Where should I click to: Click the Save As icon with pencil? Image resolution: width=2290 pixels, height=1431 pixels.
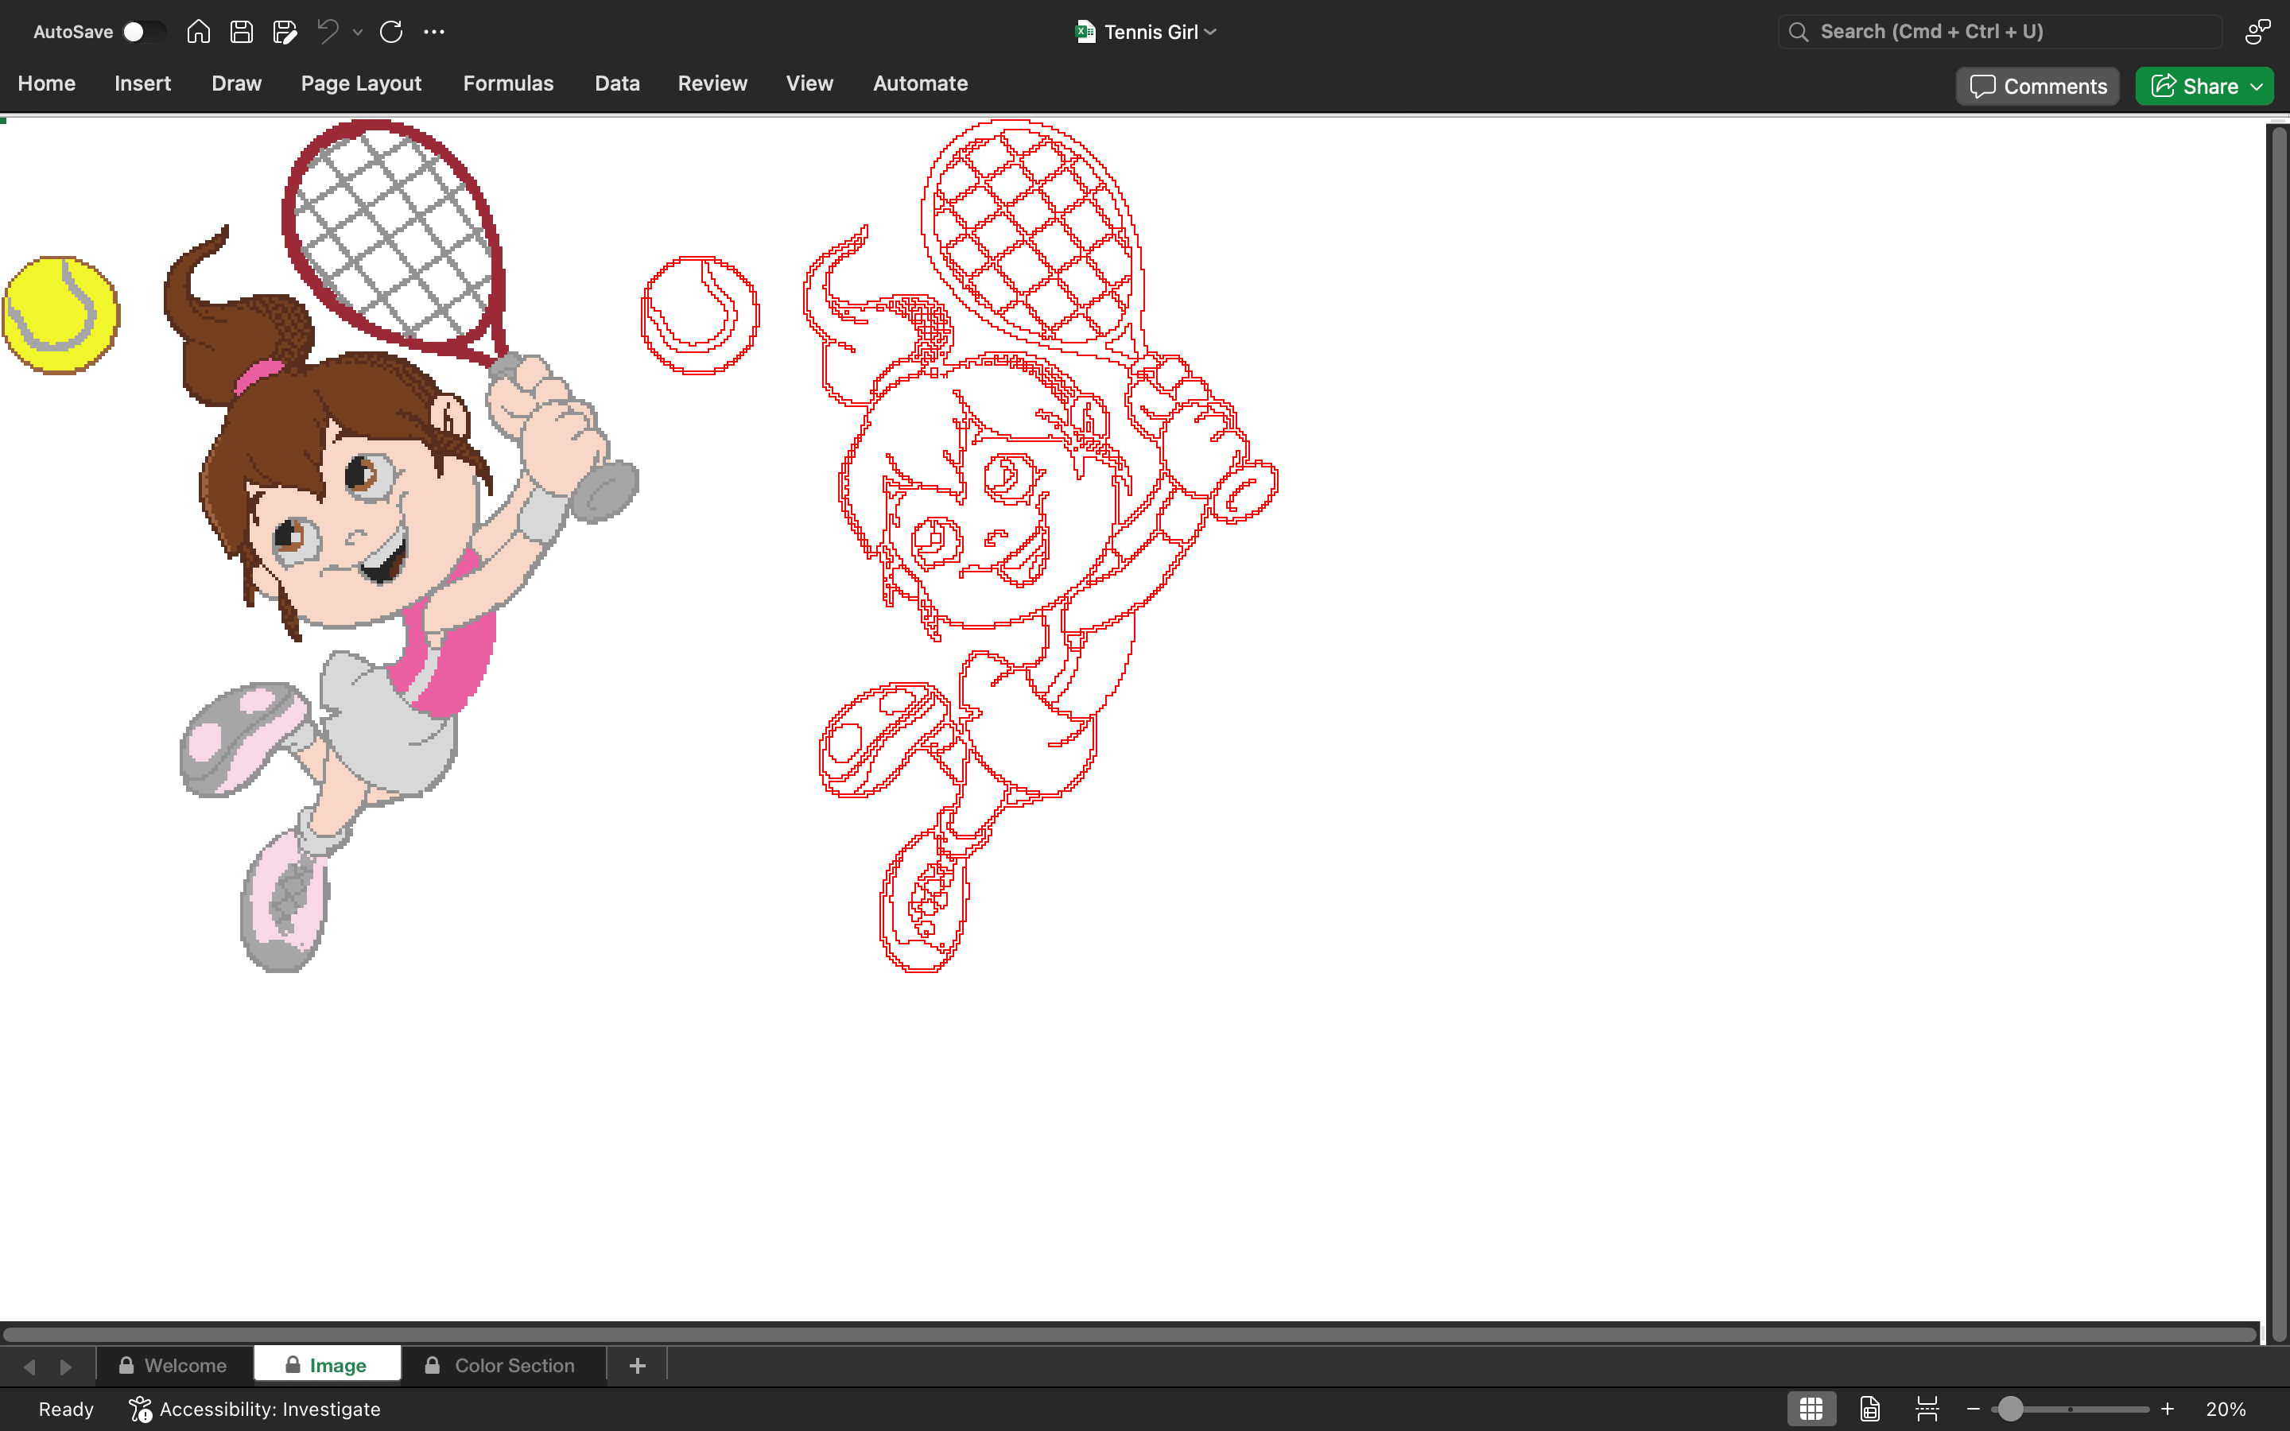(285, 32)
